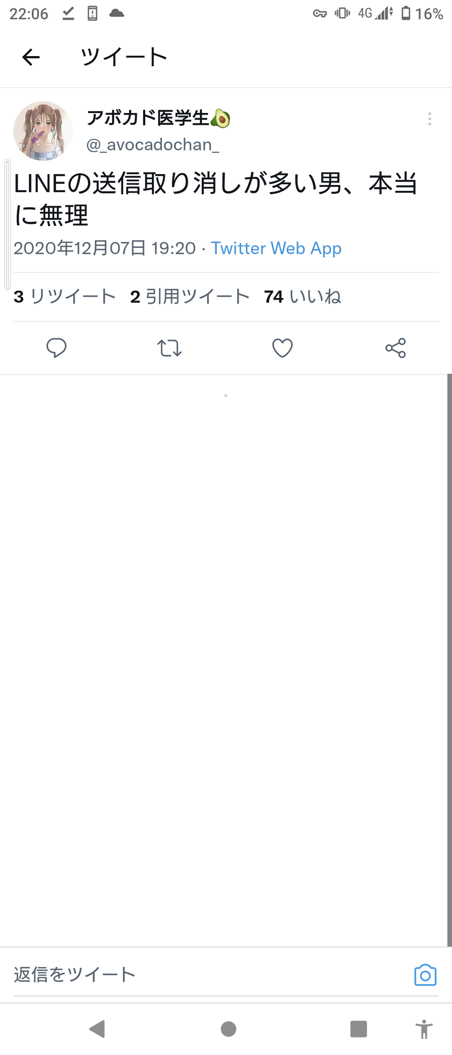Tap the reply speech bubble icon
452x1055 pixels.
pyautogui.click(x=56, y=348)
